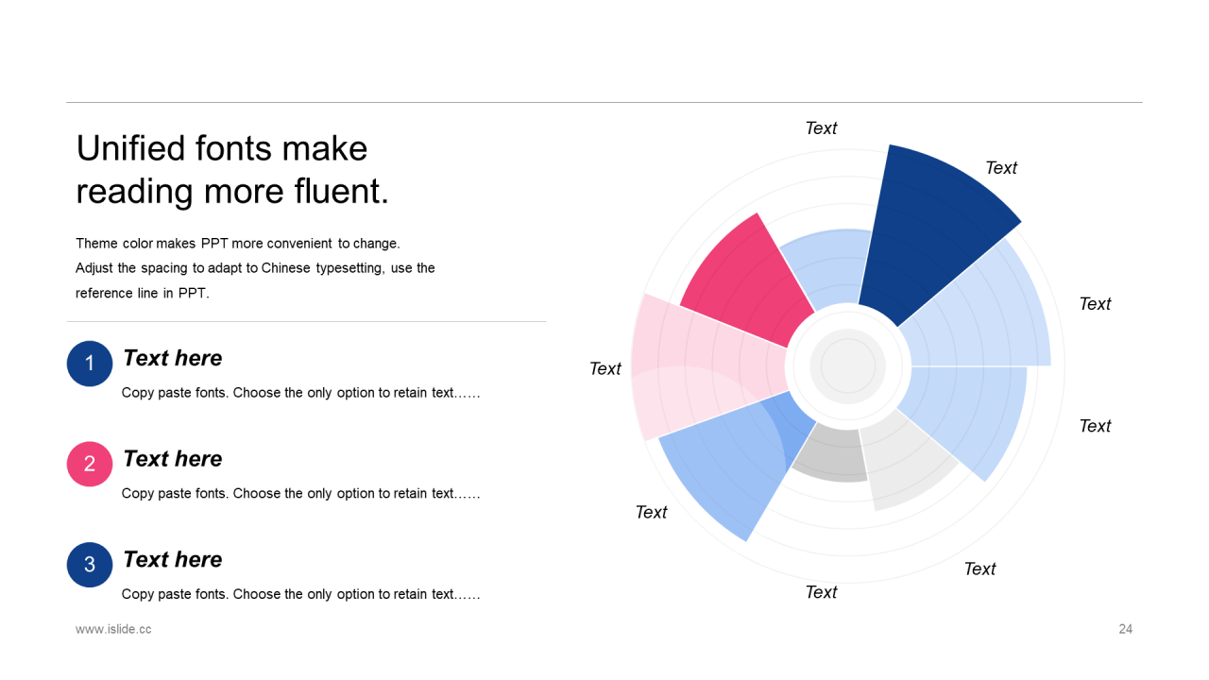Viewport: 1209px width, 680px height.
Task: Click the "Text" label beside the pale pink segment
Action: coord(605,368)
